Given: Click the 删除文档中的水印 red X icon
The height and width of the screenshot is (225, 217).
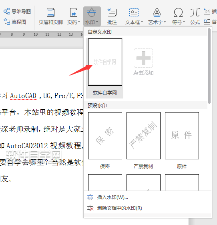Looking at the screenshot, I should (90, 208).
